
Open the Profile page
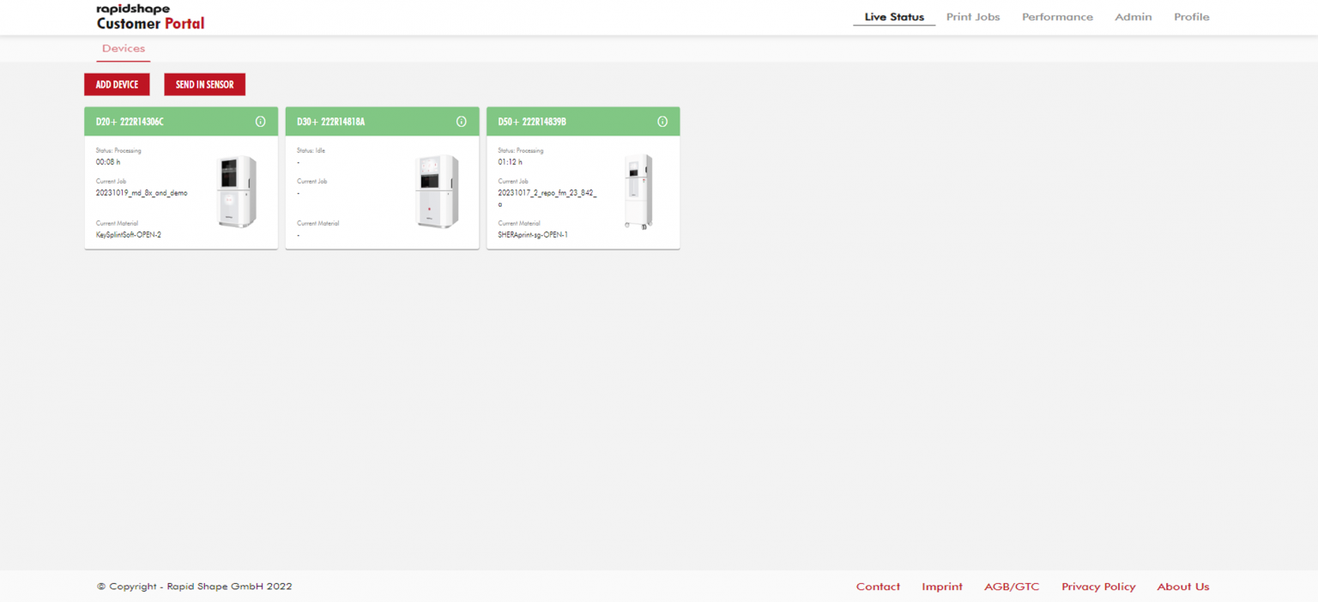click(1191, 17)
